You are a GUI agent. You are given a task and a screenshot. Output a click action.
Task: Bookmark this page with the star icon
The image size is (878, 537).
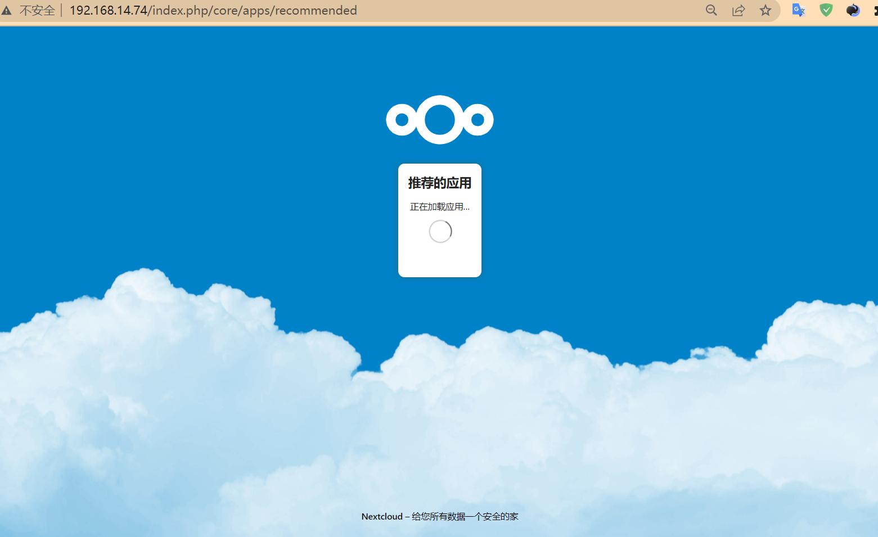[x=765, y=11]
